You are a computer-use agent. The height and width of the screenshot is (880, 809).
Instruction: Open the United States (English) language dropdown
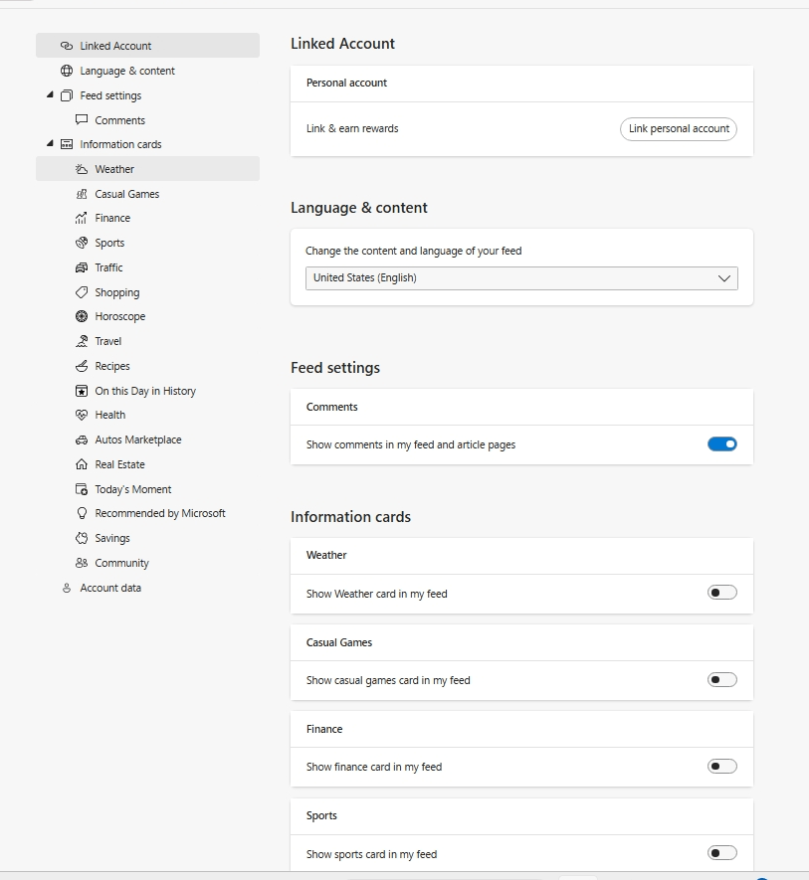tap(521, 278)
